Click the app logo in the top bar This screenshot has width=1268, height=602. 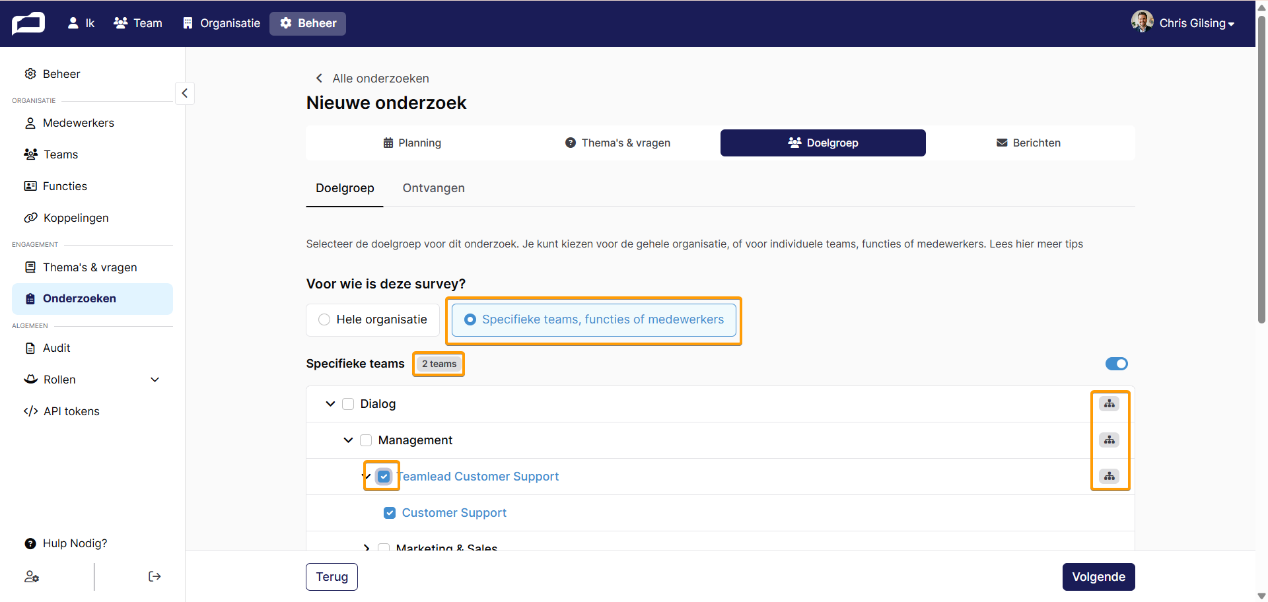click(x=28, y=23)
